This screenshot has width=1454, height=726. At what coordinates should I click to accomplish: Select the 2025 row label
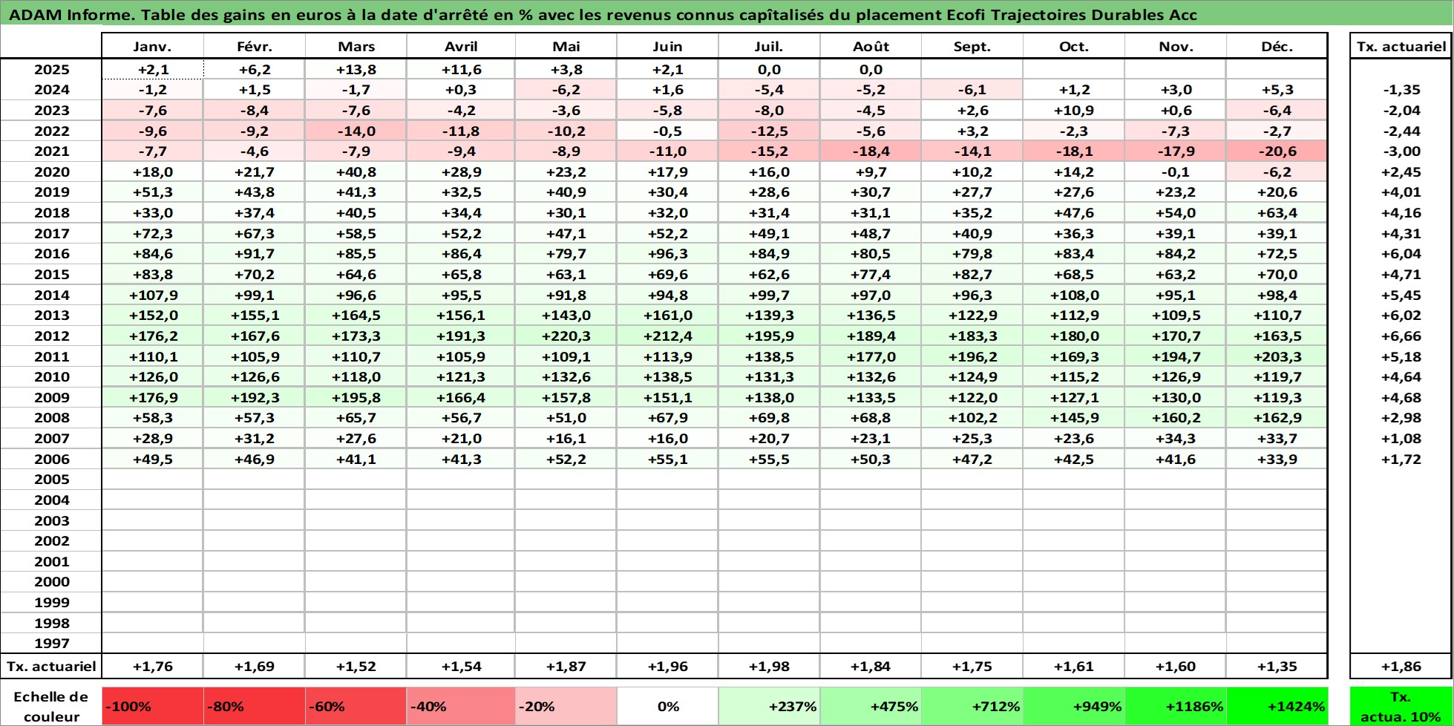click(51, 69)
